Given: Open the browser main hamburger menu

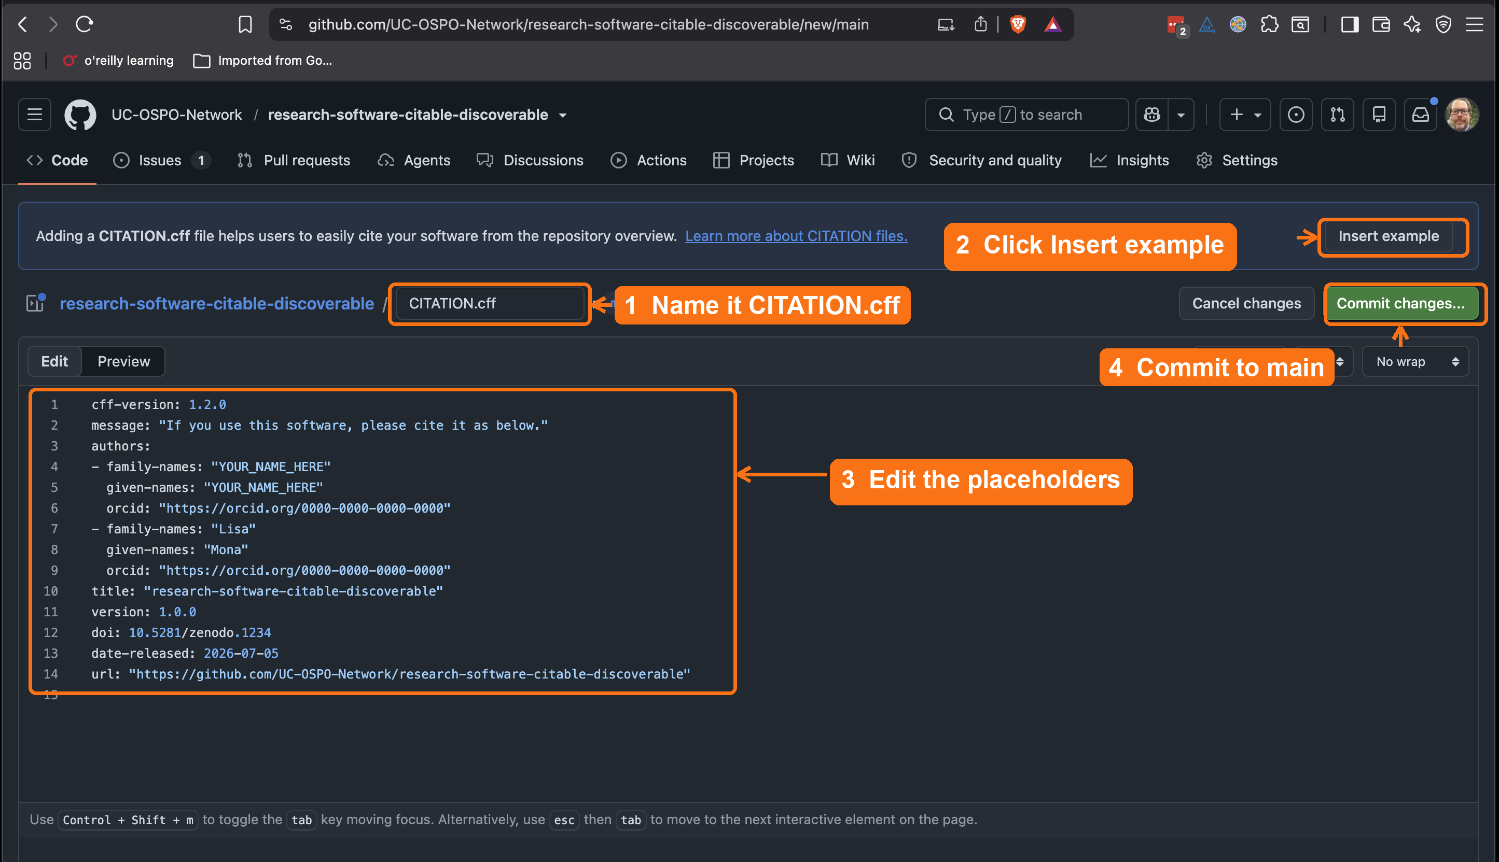Looking at the screenshot, I should coord(1475,24).
